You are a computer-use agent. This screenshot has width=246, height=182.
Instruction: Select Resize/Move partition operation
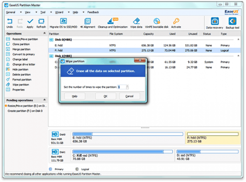22,39
